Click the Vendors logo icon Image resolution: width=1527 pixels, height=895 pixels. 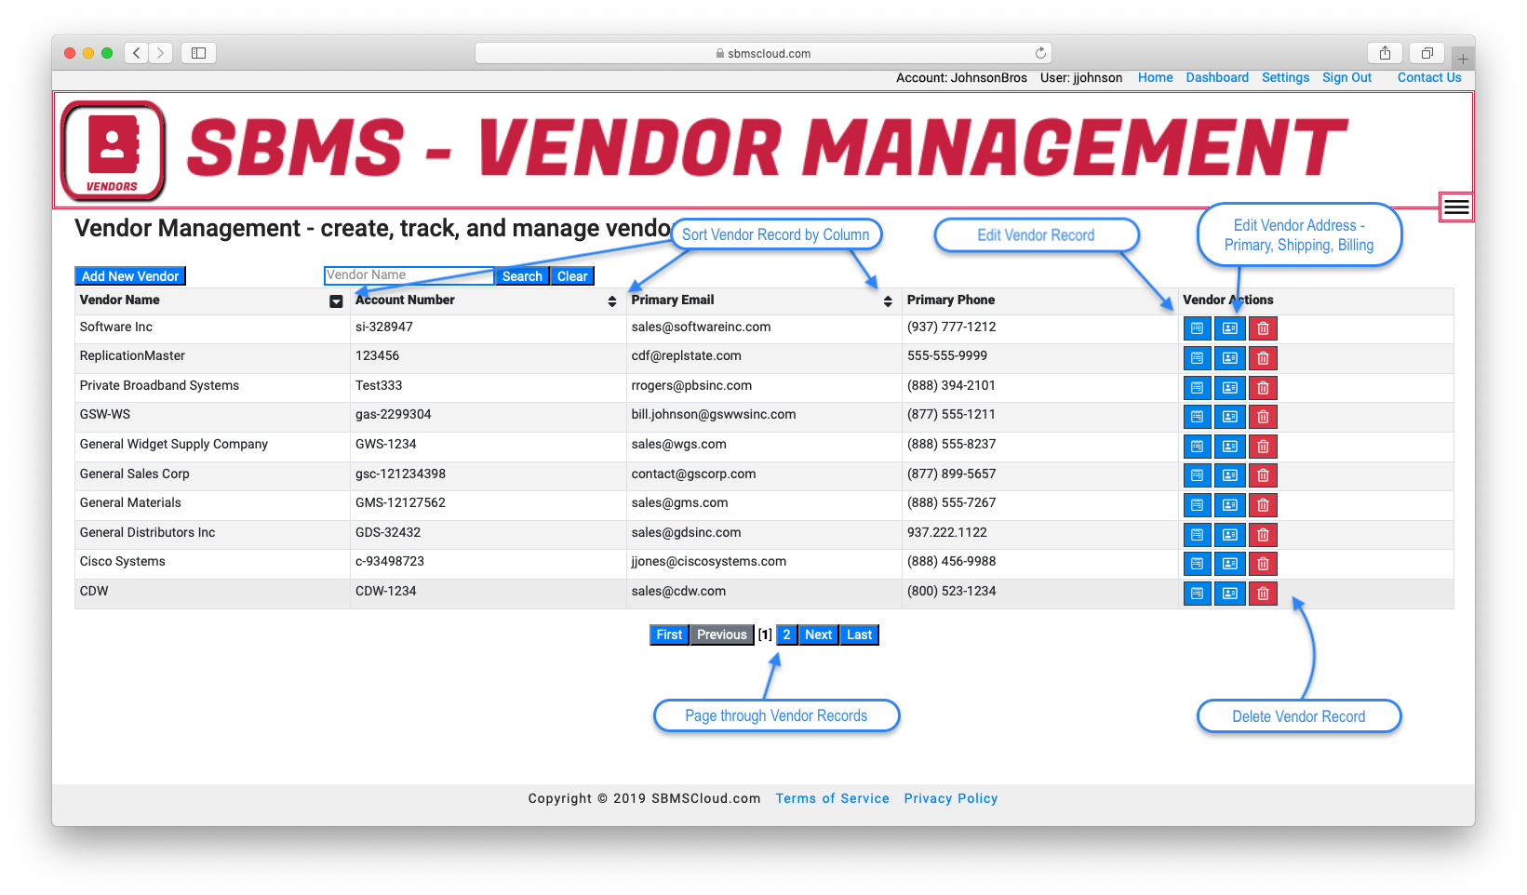113,151
